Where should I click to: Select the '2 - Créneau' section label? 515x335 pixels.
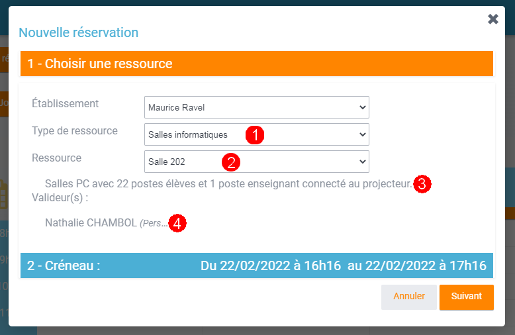64,266
